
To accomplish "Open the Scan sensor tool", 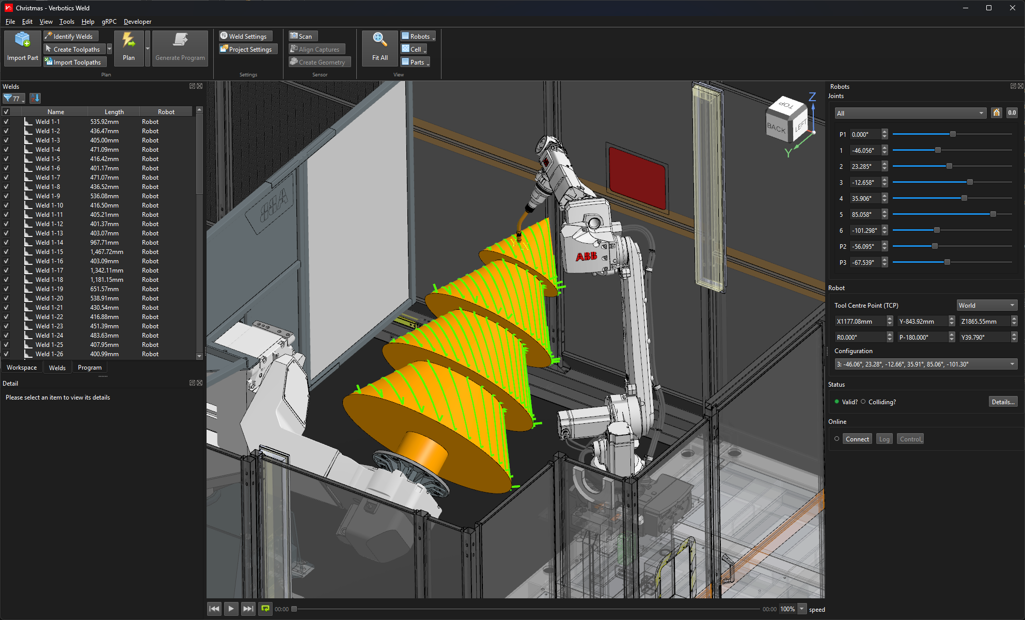I will 303,36.
